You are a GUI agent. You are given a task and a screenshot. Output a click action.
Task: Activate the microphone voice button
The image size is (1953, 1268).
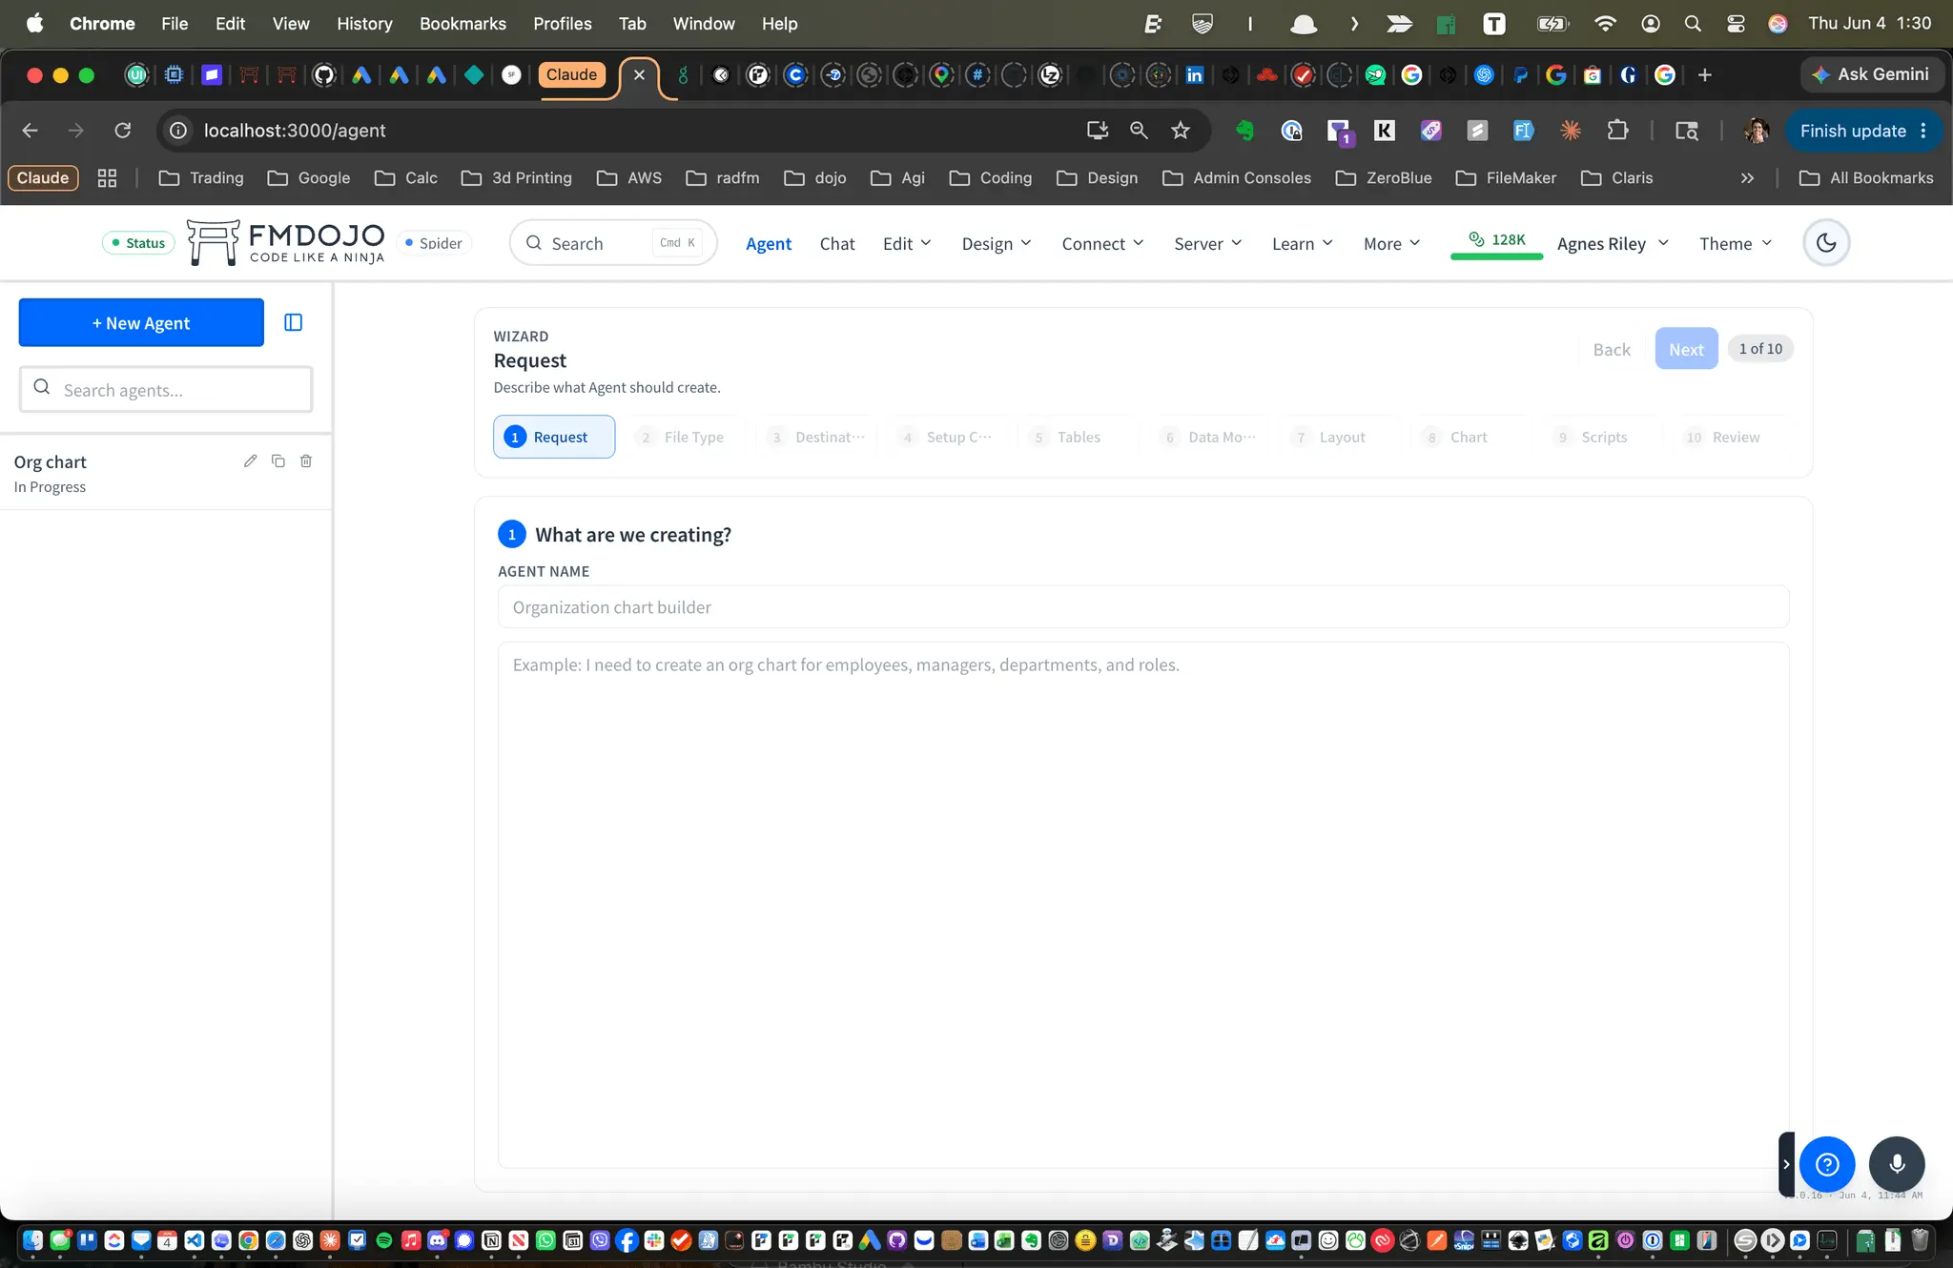pyautogui.click(x=1897, y=1164)
